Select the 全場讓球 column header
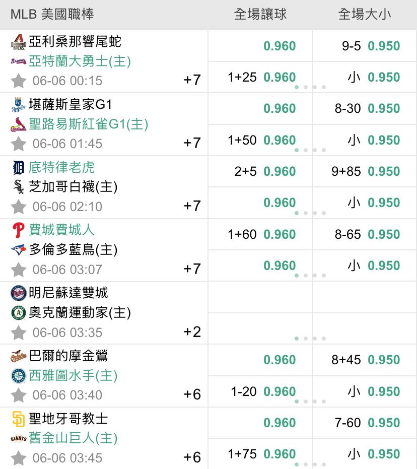This screenshot has width=417, height=469. tap(260, 14)
